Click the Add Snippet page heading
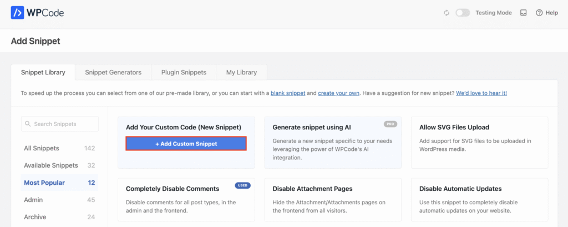This screenshot has width=568, height=227. tap(35, 41)
